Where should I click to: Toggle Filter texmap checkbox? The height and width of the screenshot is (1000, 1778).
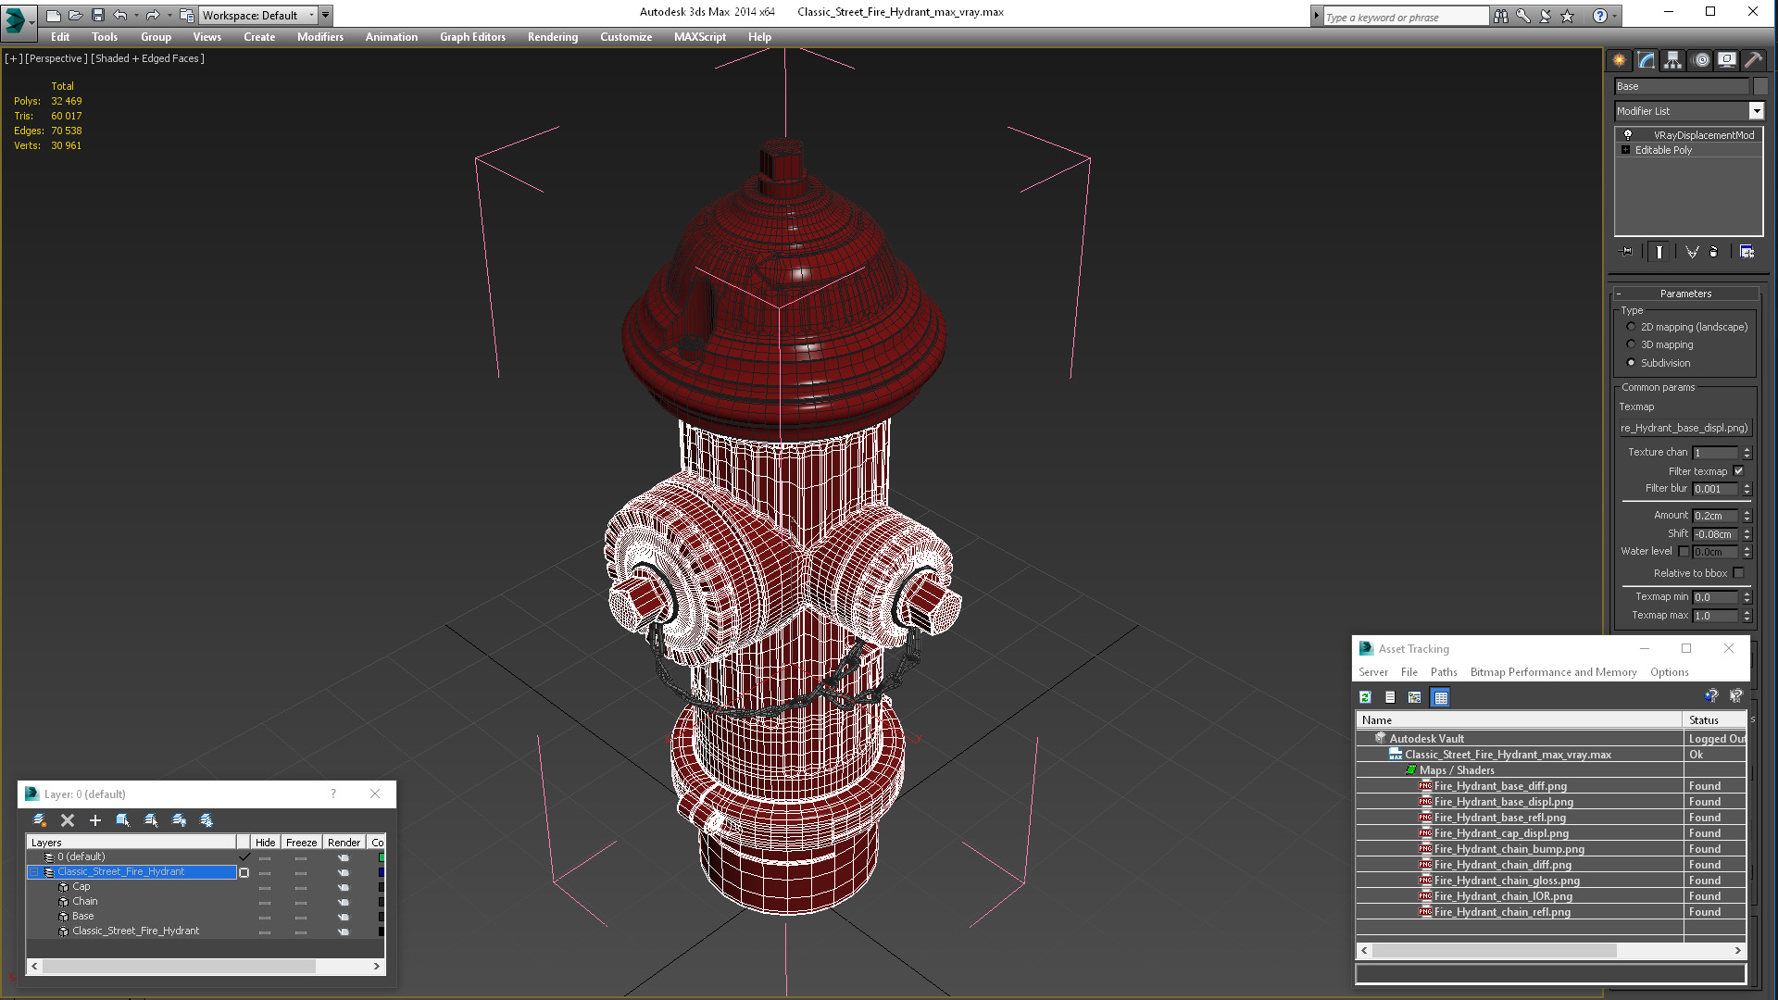tap(1738, 471)
